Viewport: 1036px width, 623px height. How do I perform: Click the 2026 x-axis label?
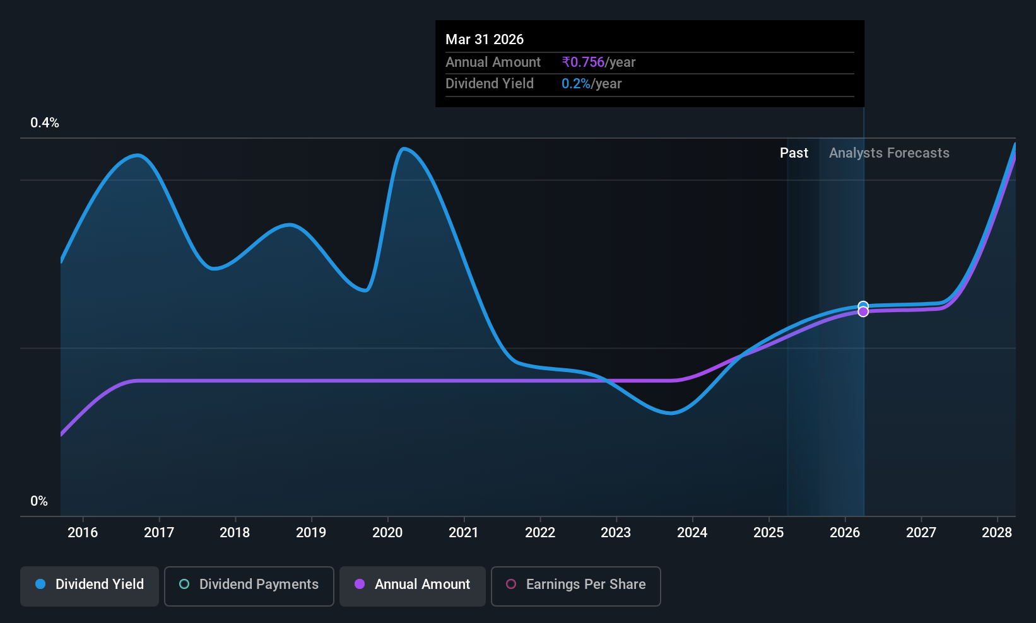pyautogui.click(x=845, y=533)
